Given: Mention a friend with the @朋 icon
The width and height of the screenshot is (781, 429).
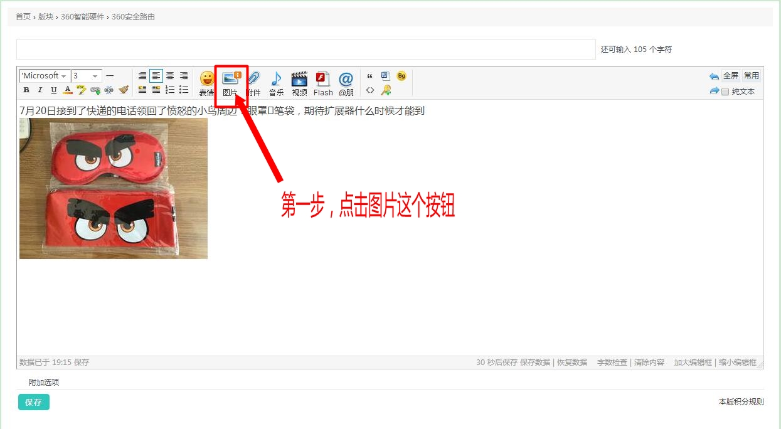Looking at the screenshot, I should (346, 83).
